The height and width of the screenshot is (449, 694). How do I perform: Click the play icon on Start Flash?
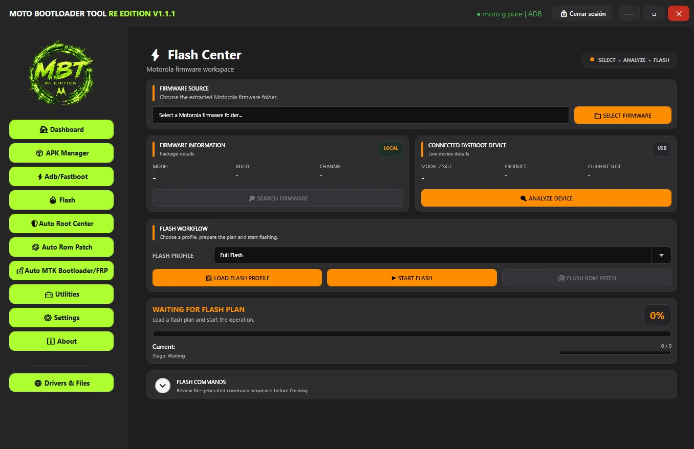[x=394, y=278]
